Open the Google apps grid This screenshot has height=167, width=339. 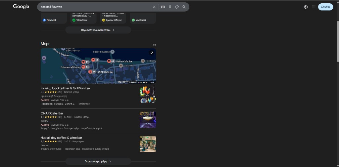click(314, 7)
